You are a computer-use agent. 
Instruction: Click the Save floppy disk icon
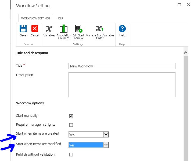click(23, 29)
